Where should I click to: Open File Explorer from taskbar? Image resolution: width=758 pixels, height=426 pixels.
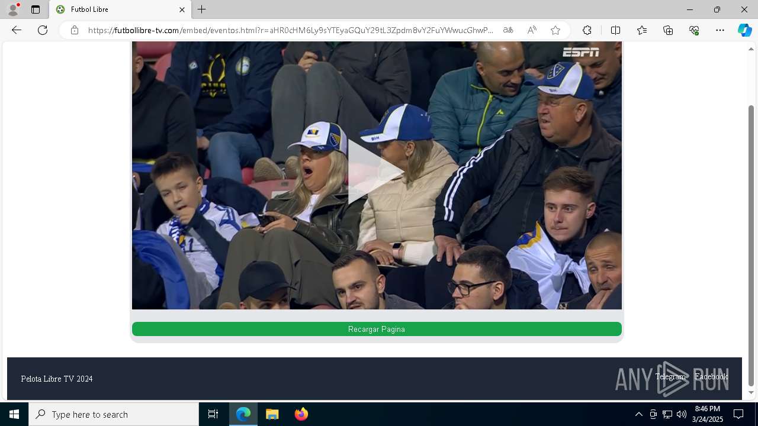tap(272, 414)
